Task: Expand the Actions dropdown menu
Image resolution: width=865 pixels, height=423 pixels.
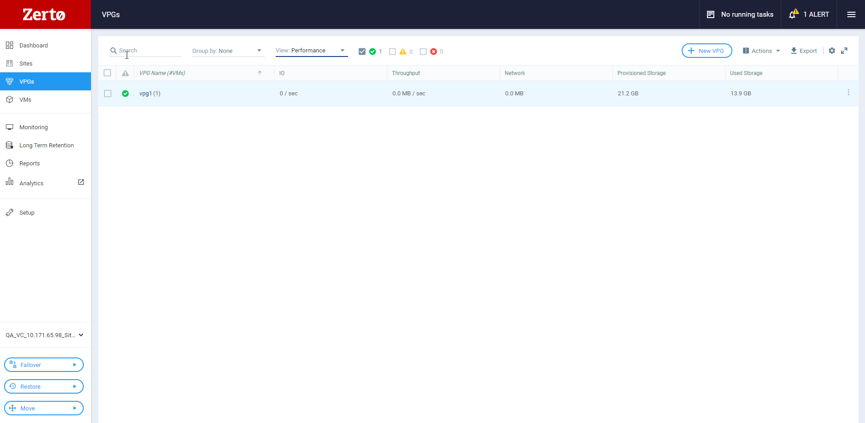Action: [x=761, y=51]
